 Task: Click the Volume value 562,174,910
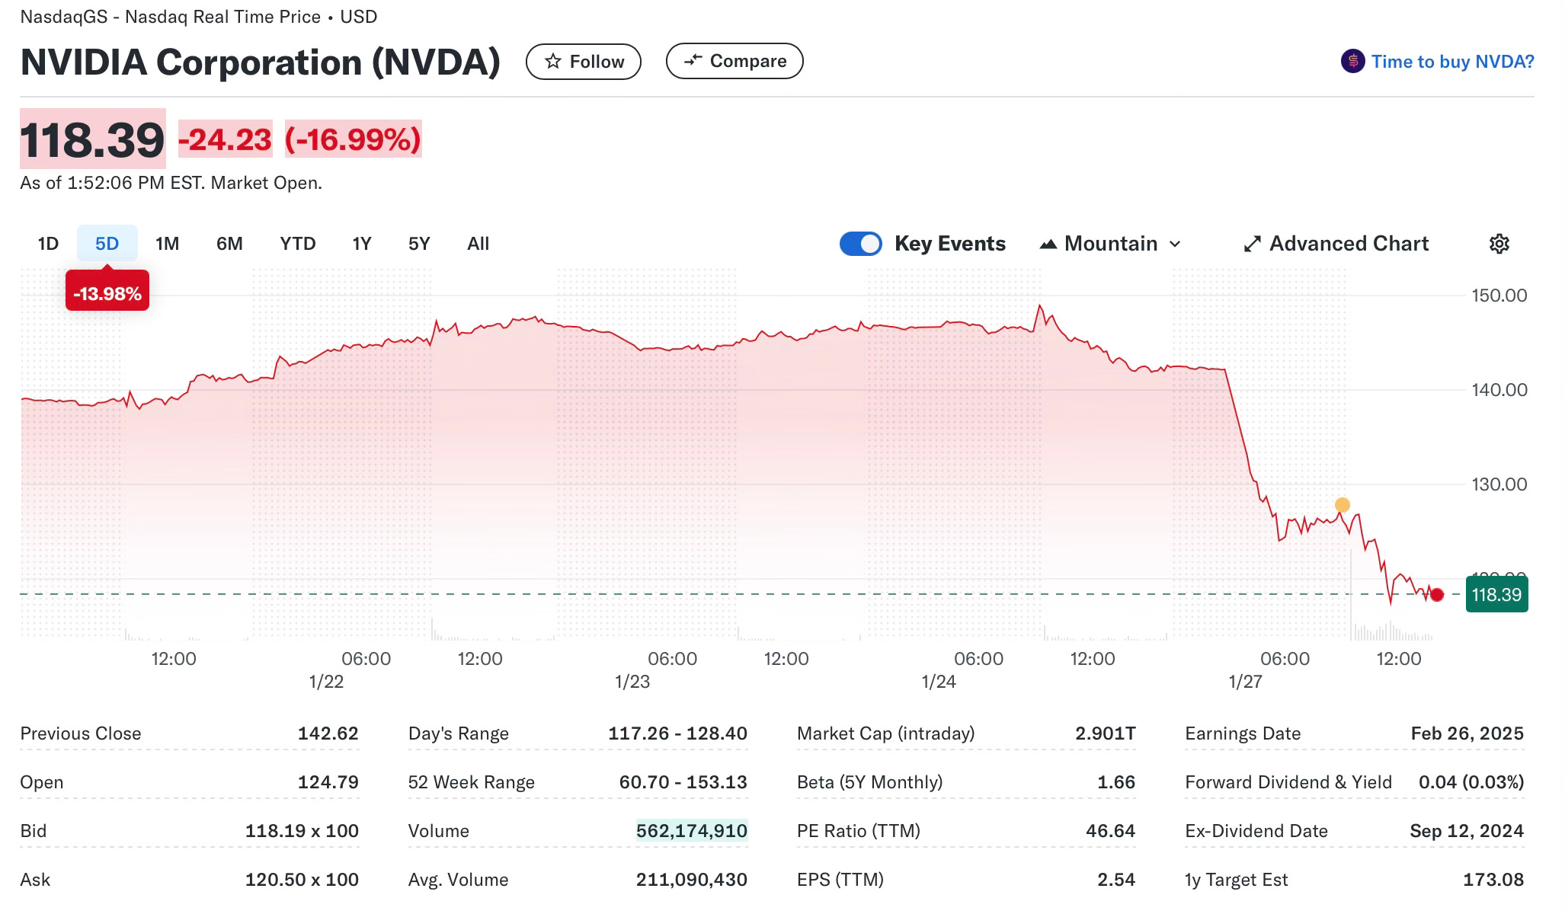(692, 831)
